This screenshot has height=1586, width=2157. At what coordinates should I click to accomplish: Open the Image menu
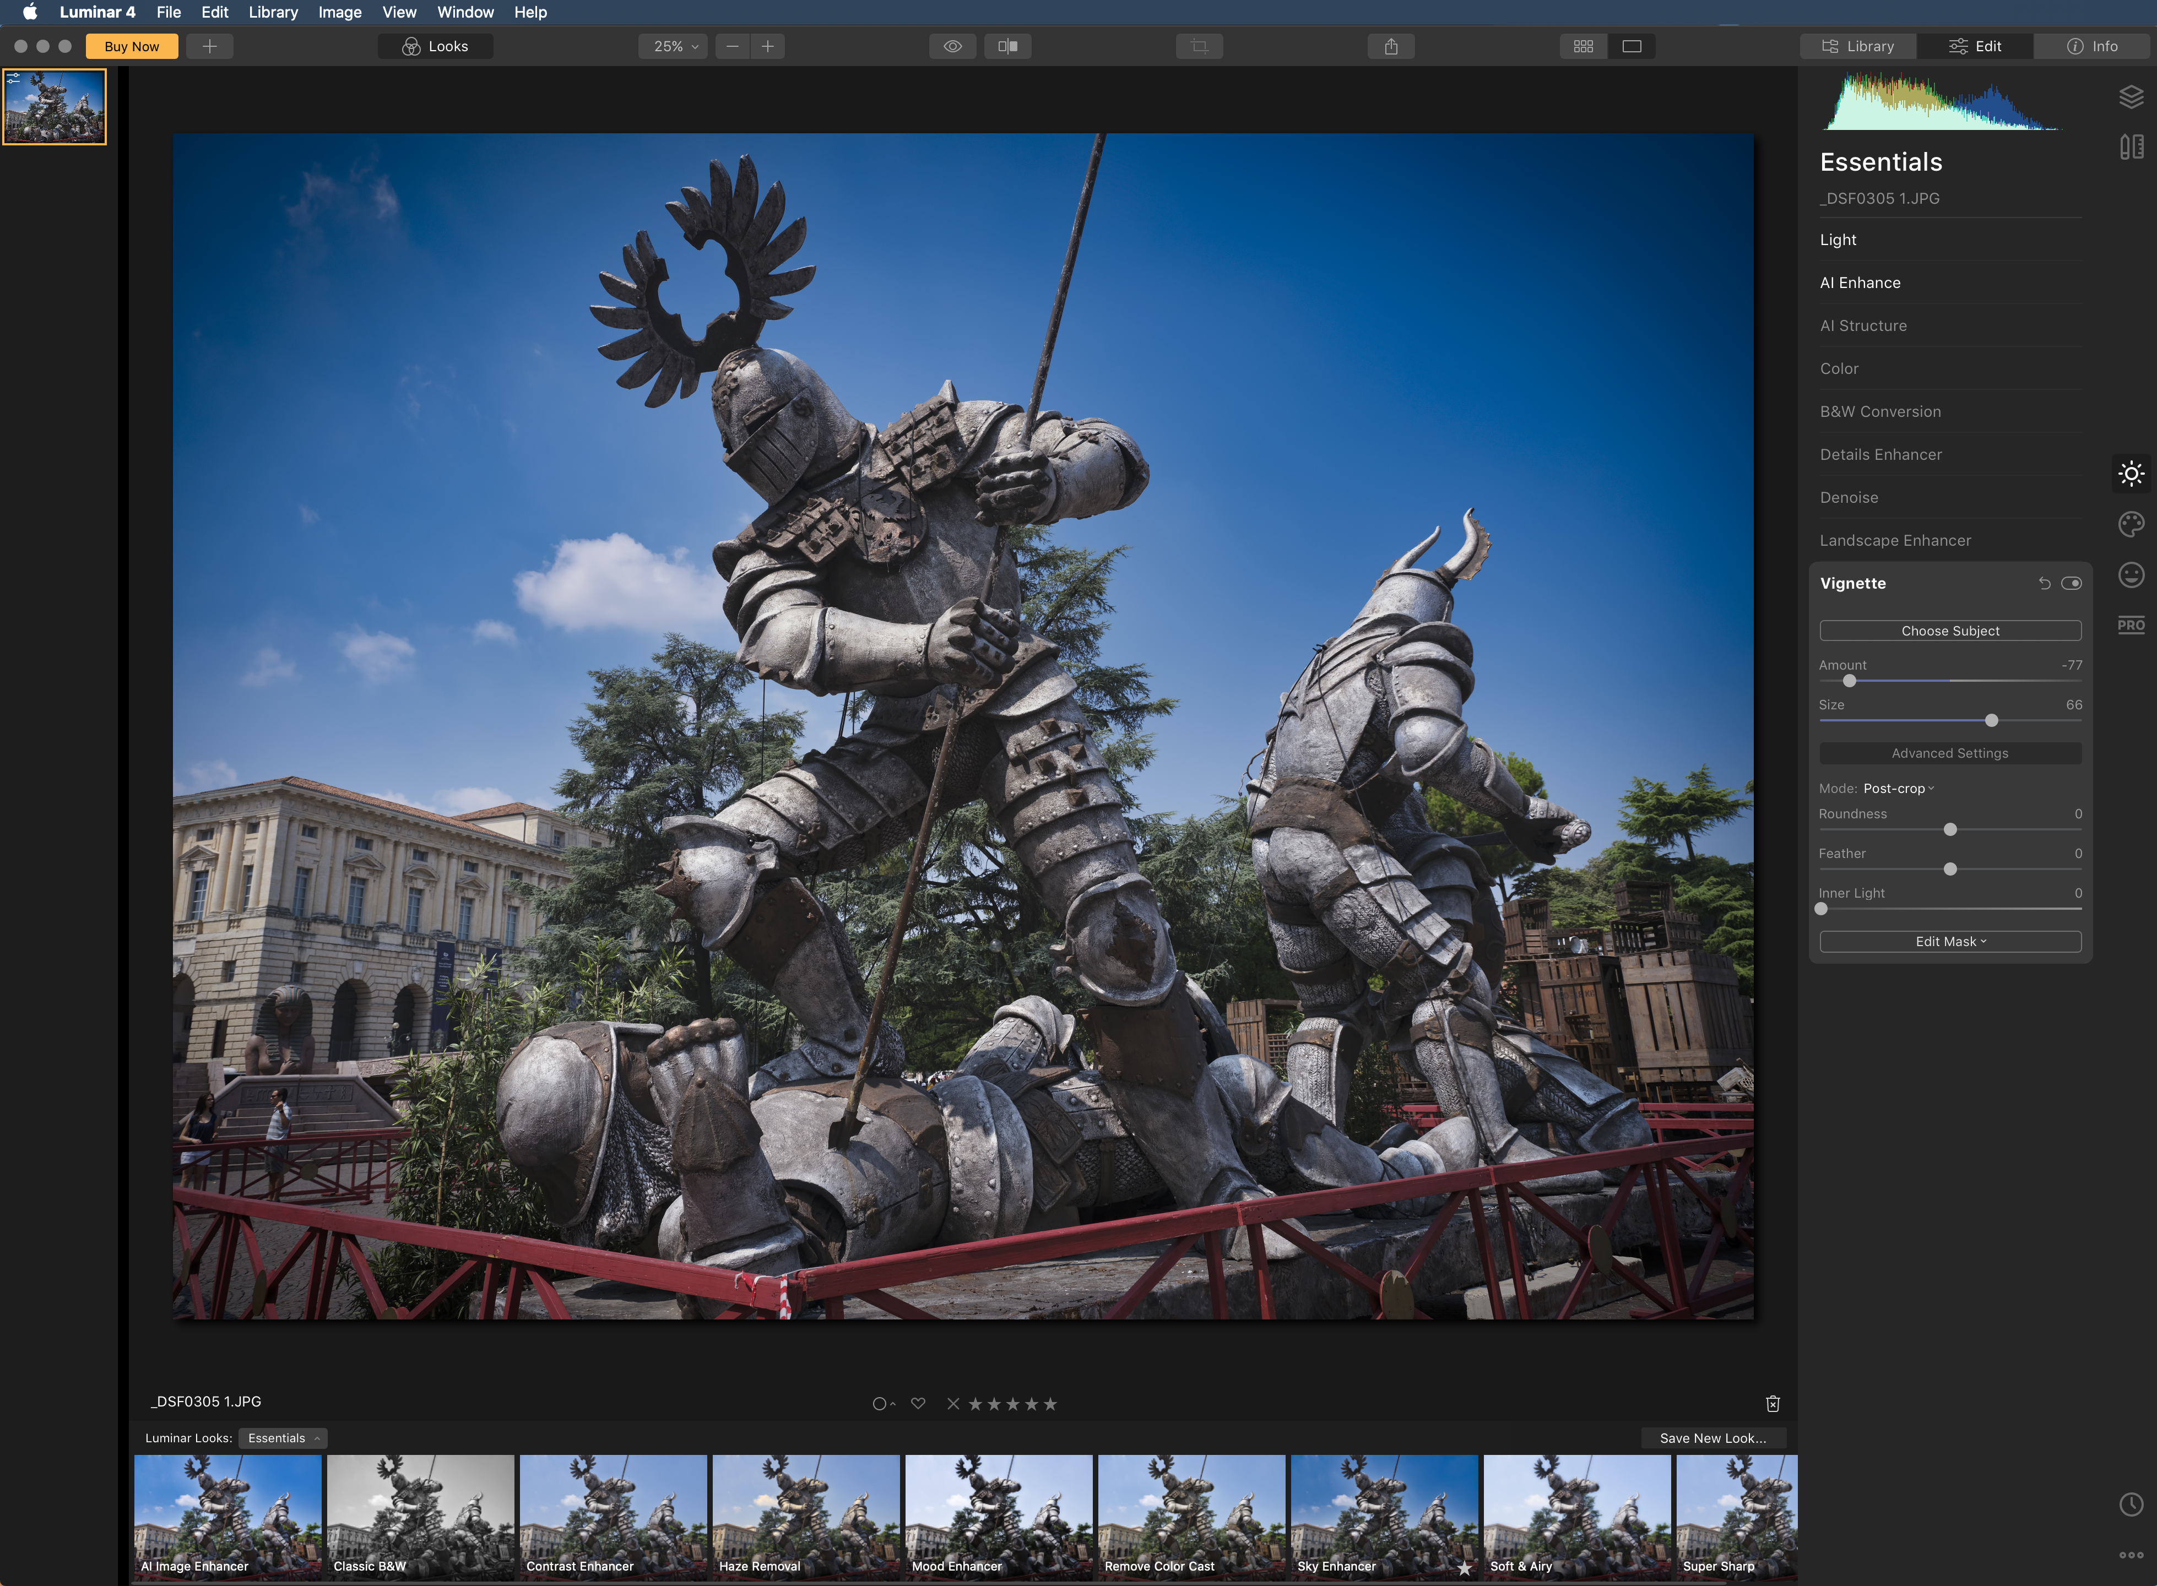pos(339,13)
